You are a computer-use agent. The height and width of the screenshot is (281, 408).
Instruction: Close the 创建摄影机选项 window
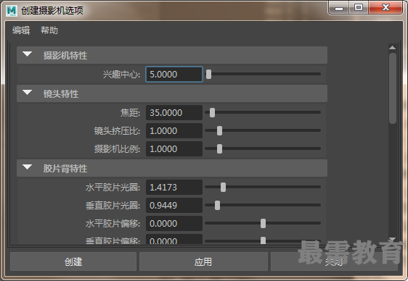click(x=385, y=7)
